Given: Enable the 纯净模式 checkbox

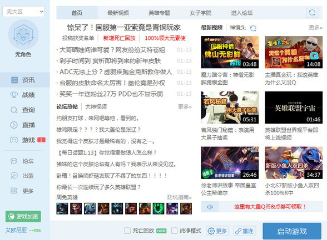Looking at the screenshot, I should pyautogui.click(x=175, y=231).
